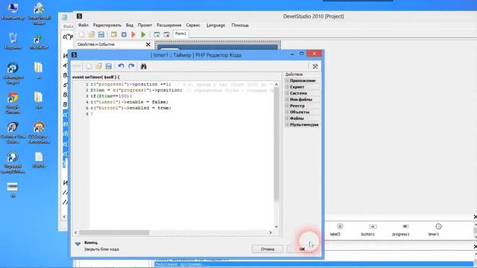The height and width of the screenshot is (268, 477).
Task: Switch to the Form1 tab
Action: point(180,33)
